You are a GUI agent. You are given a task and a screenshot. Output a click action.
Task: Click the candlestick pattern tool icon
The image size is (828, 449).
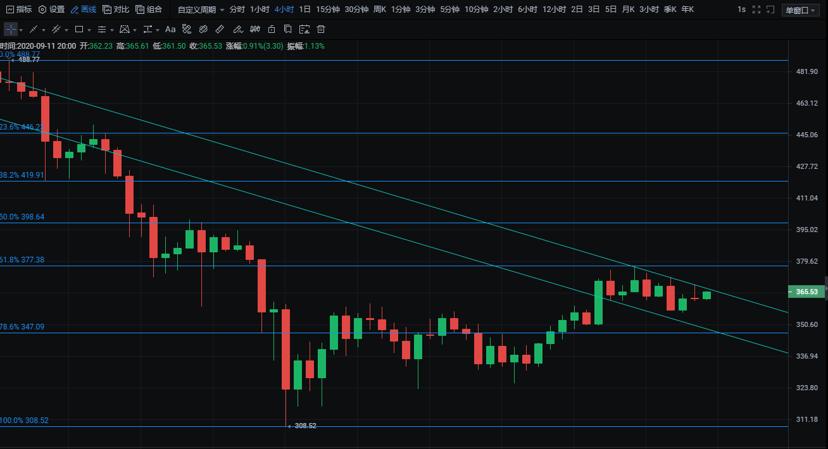click(254, 29)
